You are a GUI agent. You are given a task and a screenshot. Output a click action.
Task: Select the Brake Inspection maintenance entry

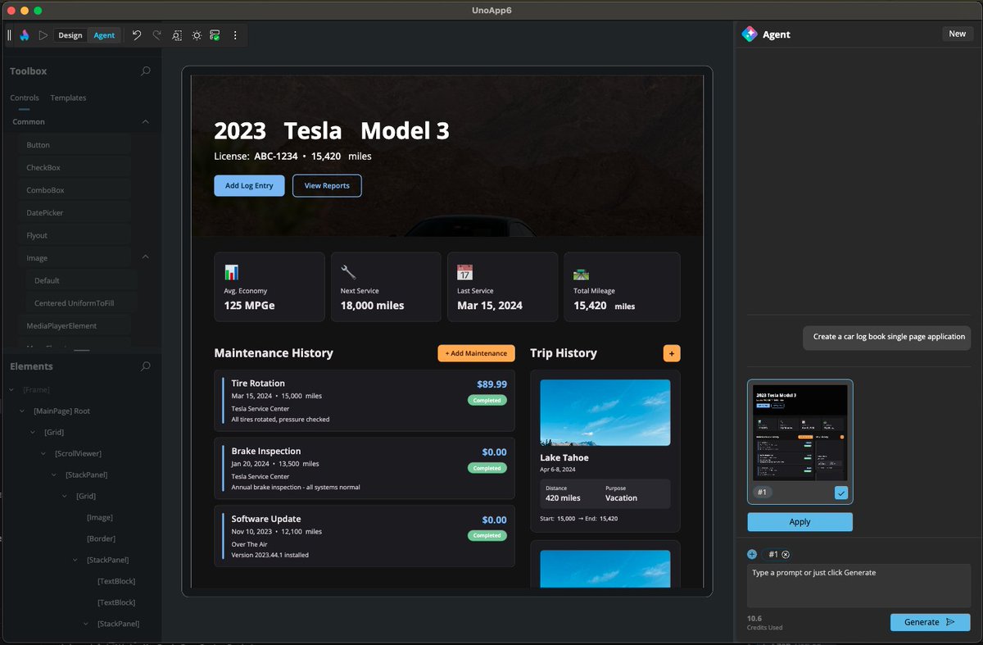(x=365, y=469)
